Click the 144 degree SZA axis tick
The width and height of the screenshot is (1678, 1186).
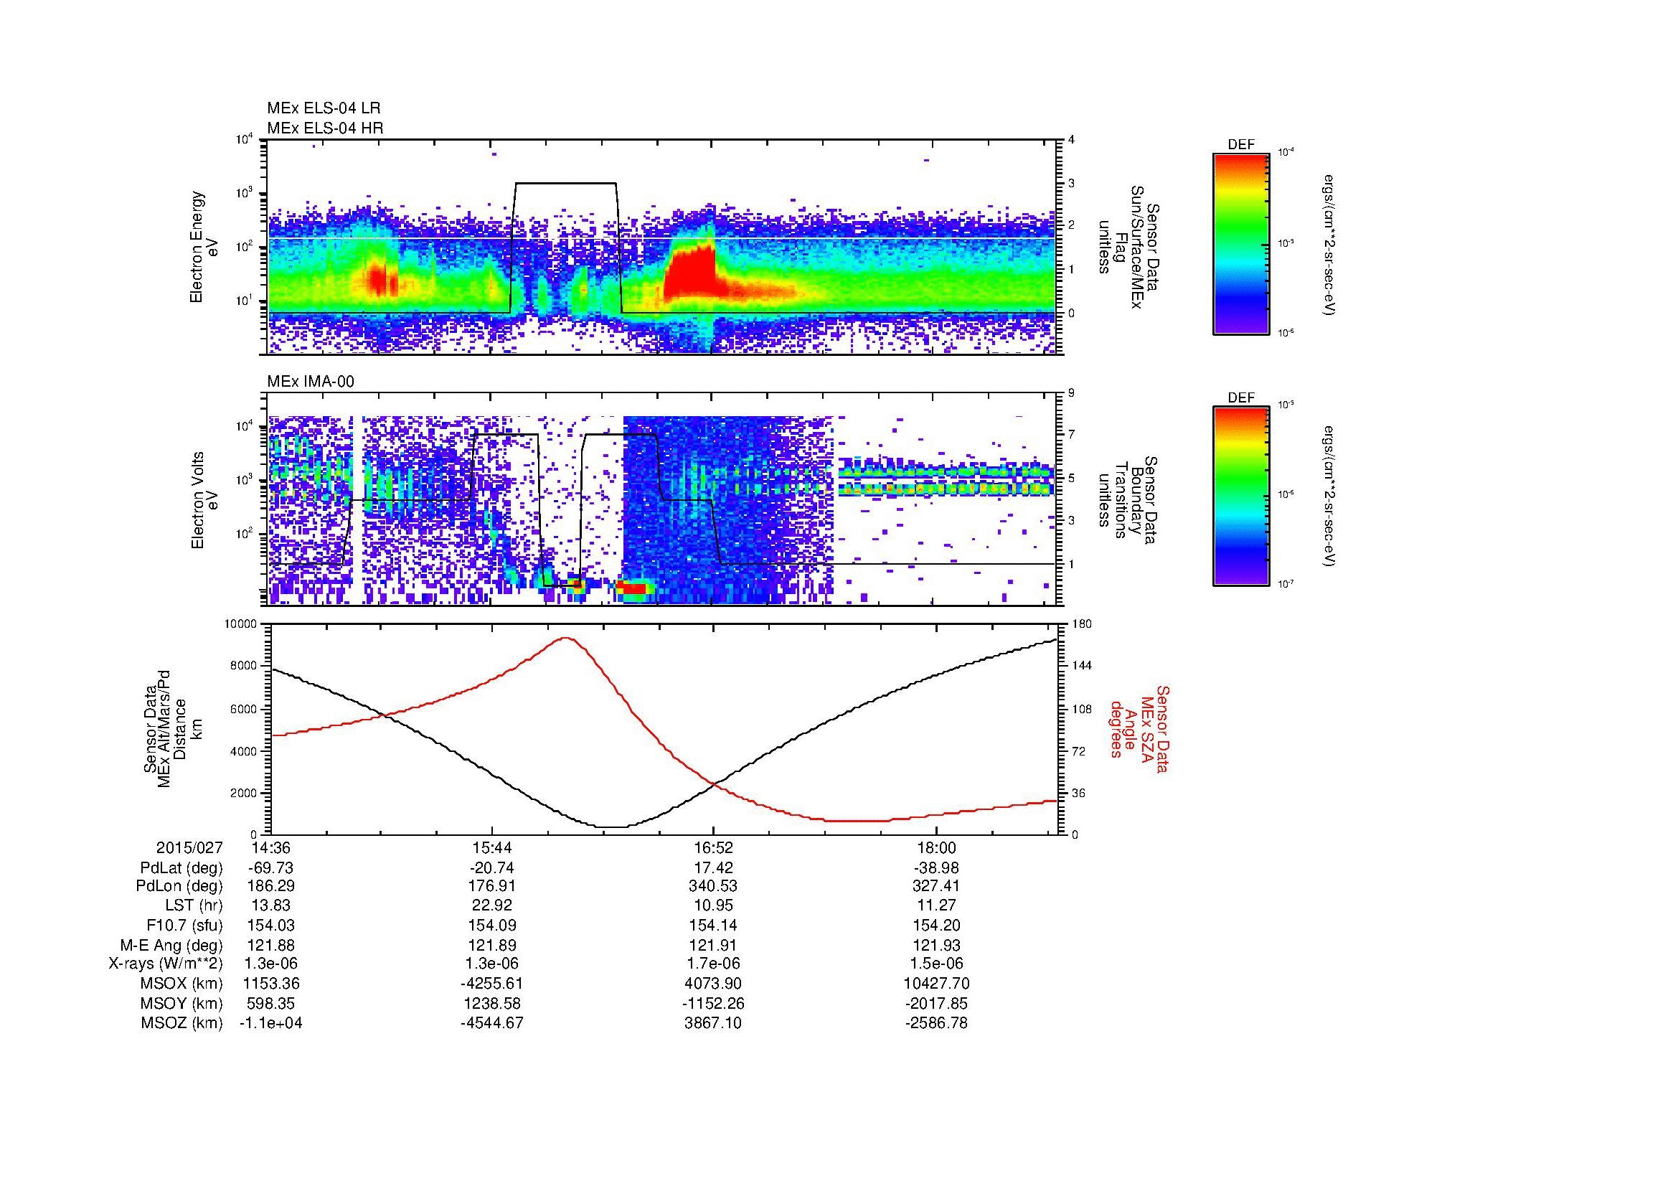tap(1083, 666)
